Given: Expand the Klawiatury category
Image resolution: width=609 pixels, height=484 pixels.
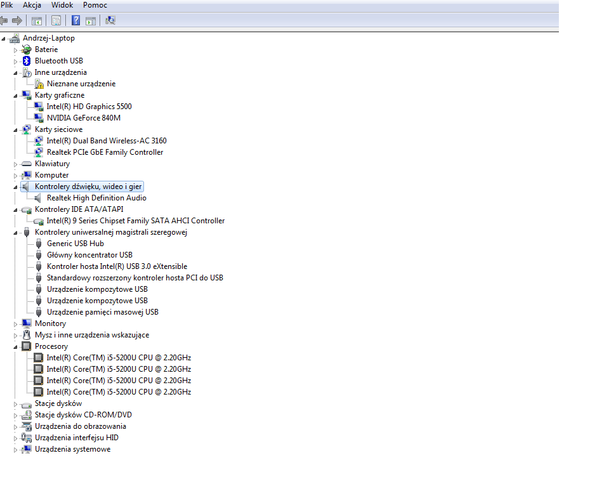Looking at the screenshot, I should click(15, 164).
